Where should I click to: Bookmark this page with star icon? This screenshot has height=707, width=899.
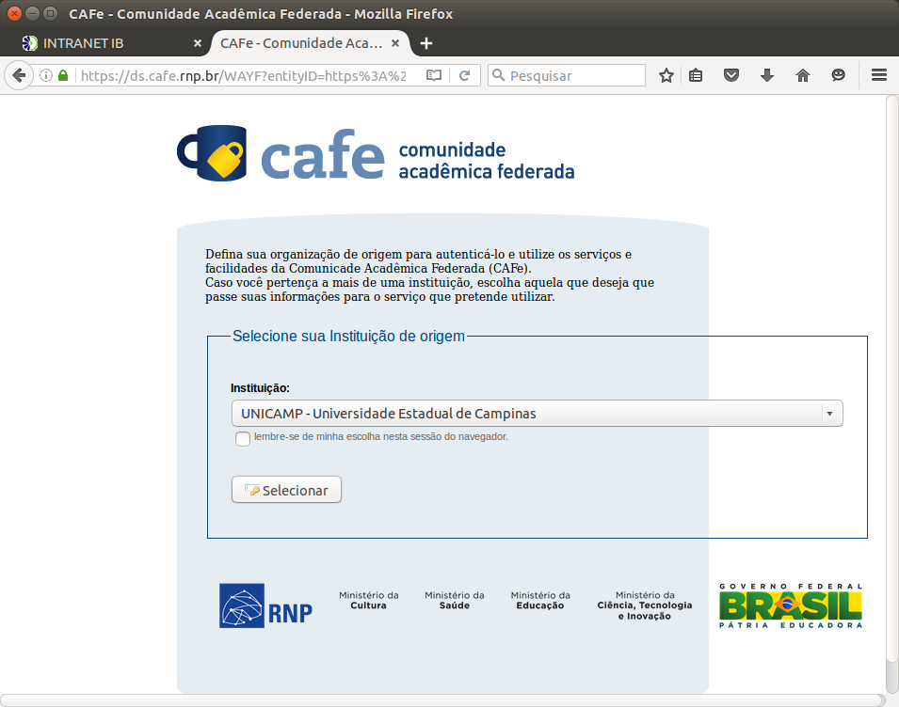tap(666, 75)
